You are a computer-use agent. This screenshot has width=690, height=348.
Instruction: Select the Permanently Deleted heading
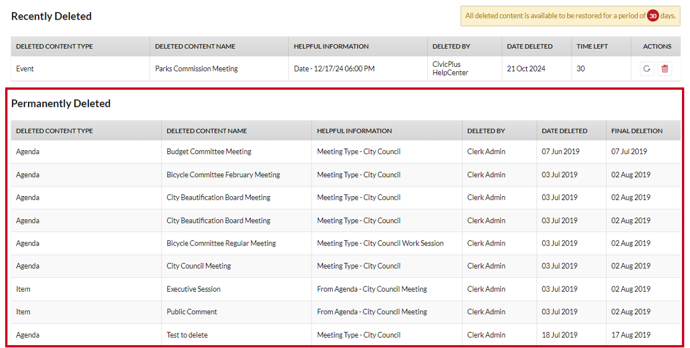(x=61, y=104)
